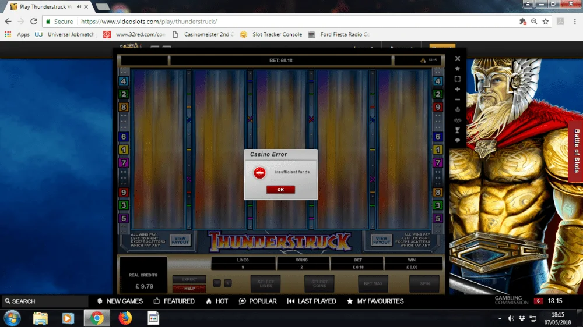Screen dimensions: 583x327
Task: Open the Featured games category
Action: tap(174, 301)
